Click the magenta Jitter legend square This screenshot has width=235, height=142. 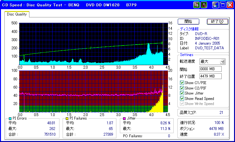124,119
